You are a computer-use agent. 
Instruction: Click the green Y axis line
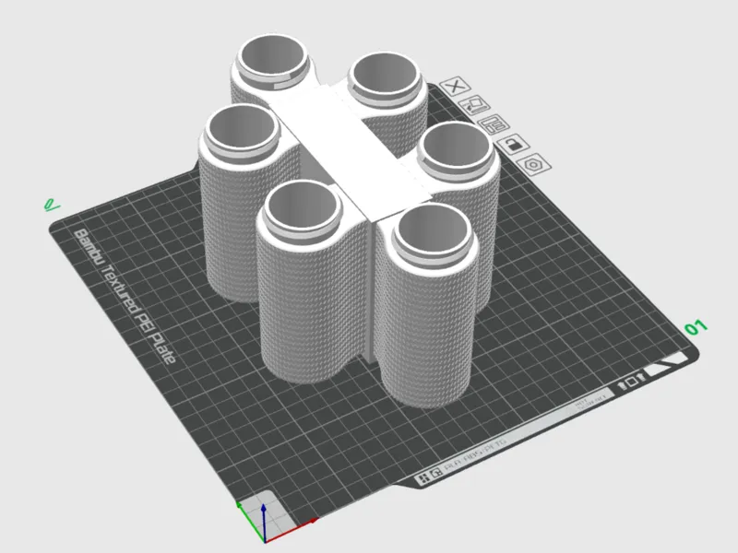pos(249,521)
